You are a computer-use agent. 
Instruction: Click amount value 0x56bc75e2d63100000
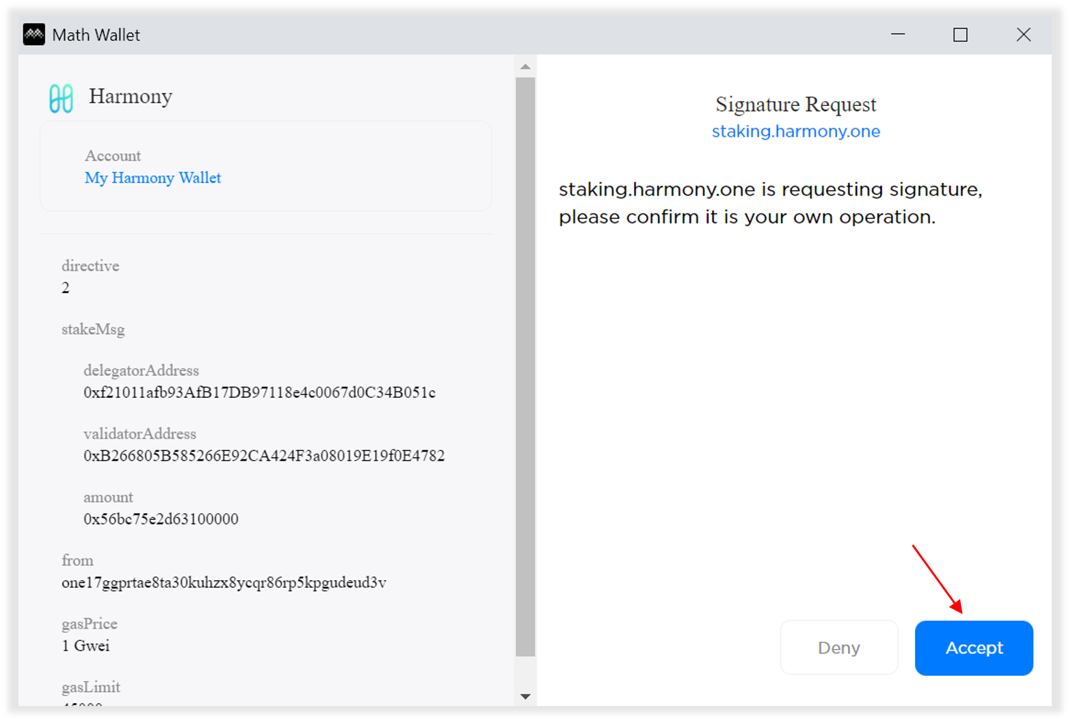161,519
